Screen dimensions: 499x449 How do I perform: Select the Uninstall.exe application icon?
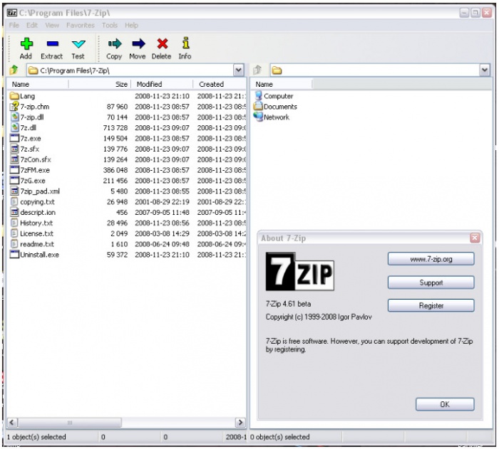coord(14,255)
